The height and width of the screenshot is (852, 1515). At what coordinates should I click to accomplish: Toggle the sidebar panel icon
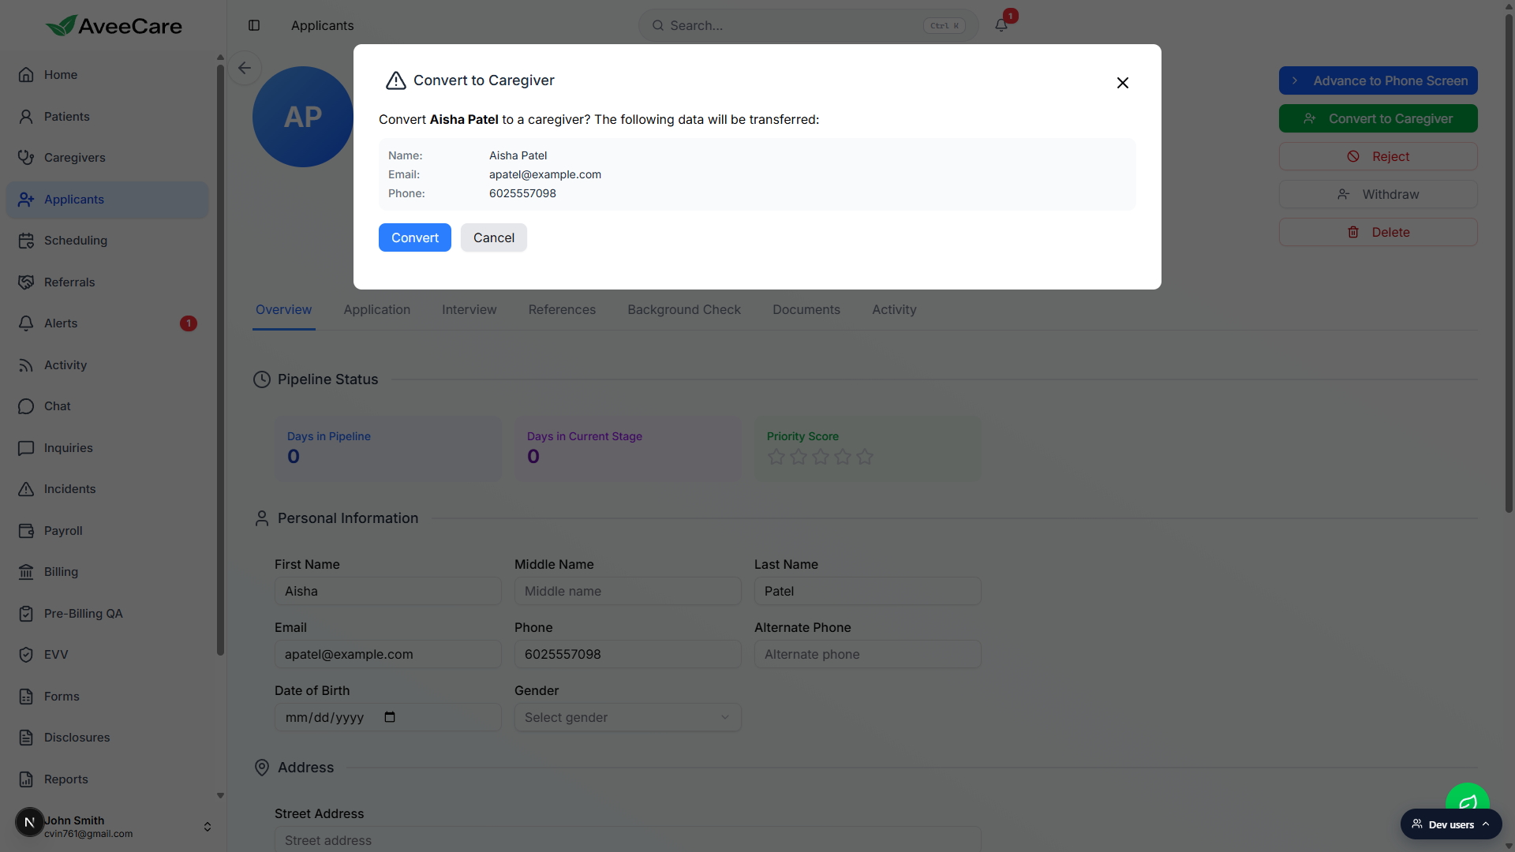(254, 25)
